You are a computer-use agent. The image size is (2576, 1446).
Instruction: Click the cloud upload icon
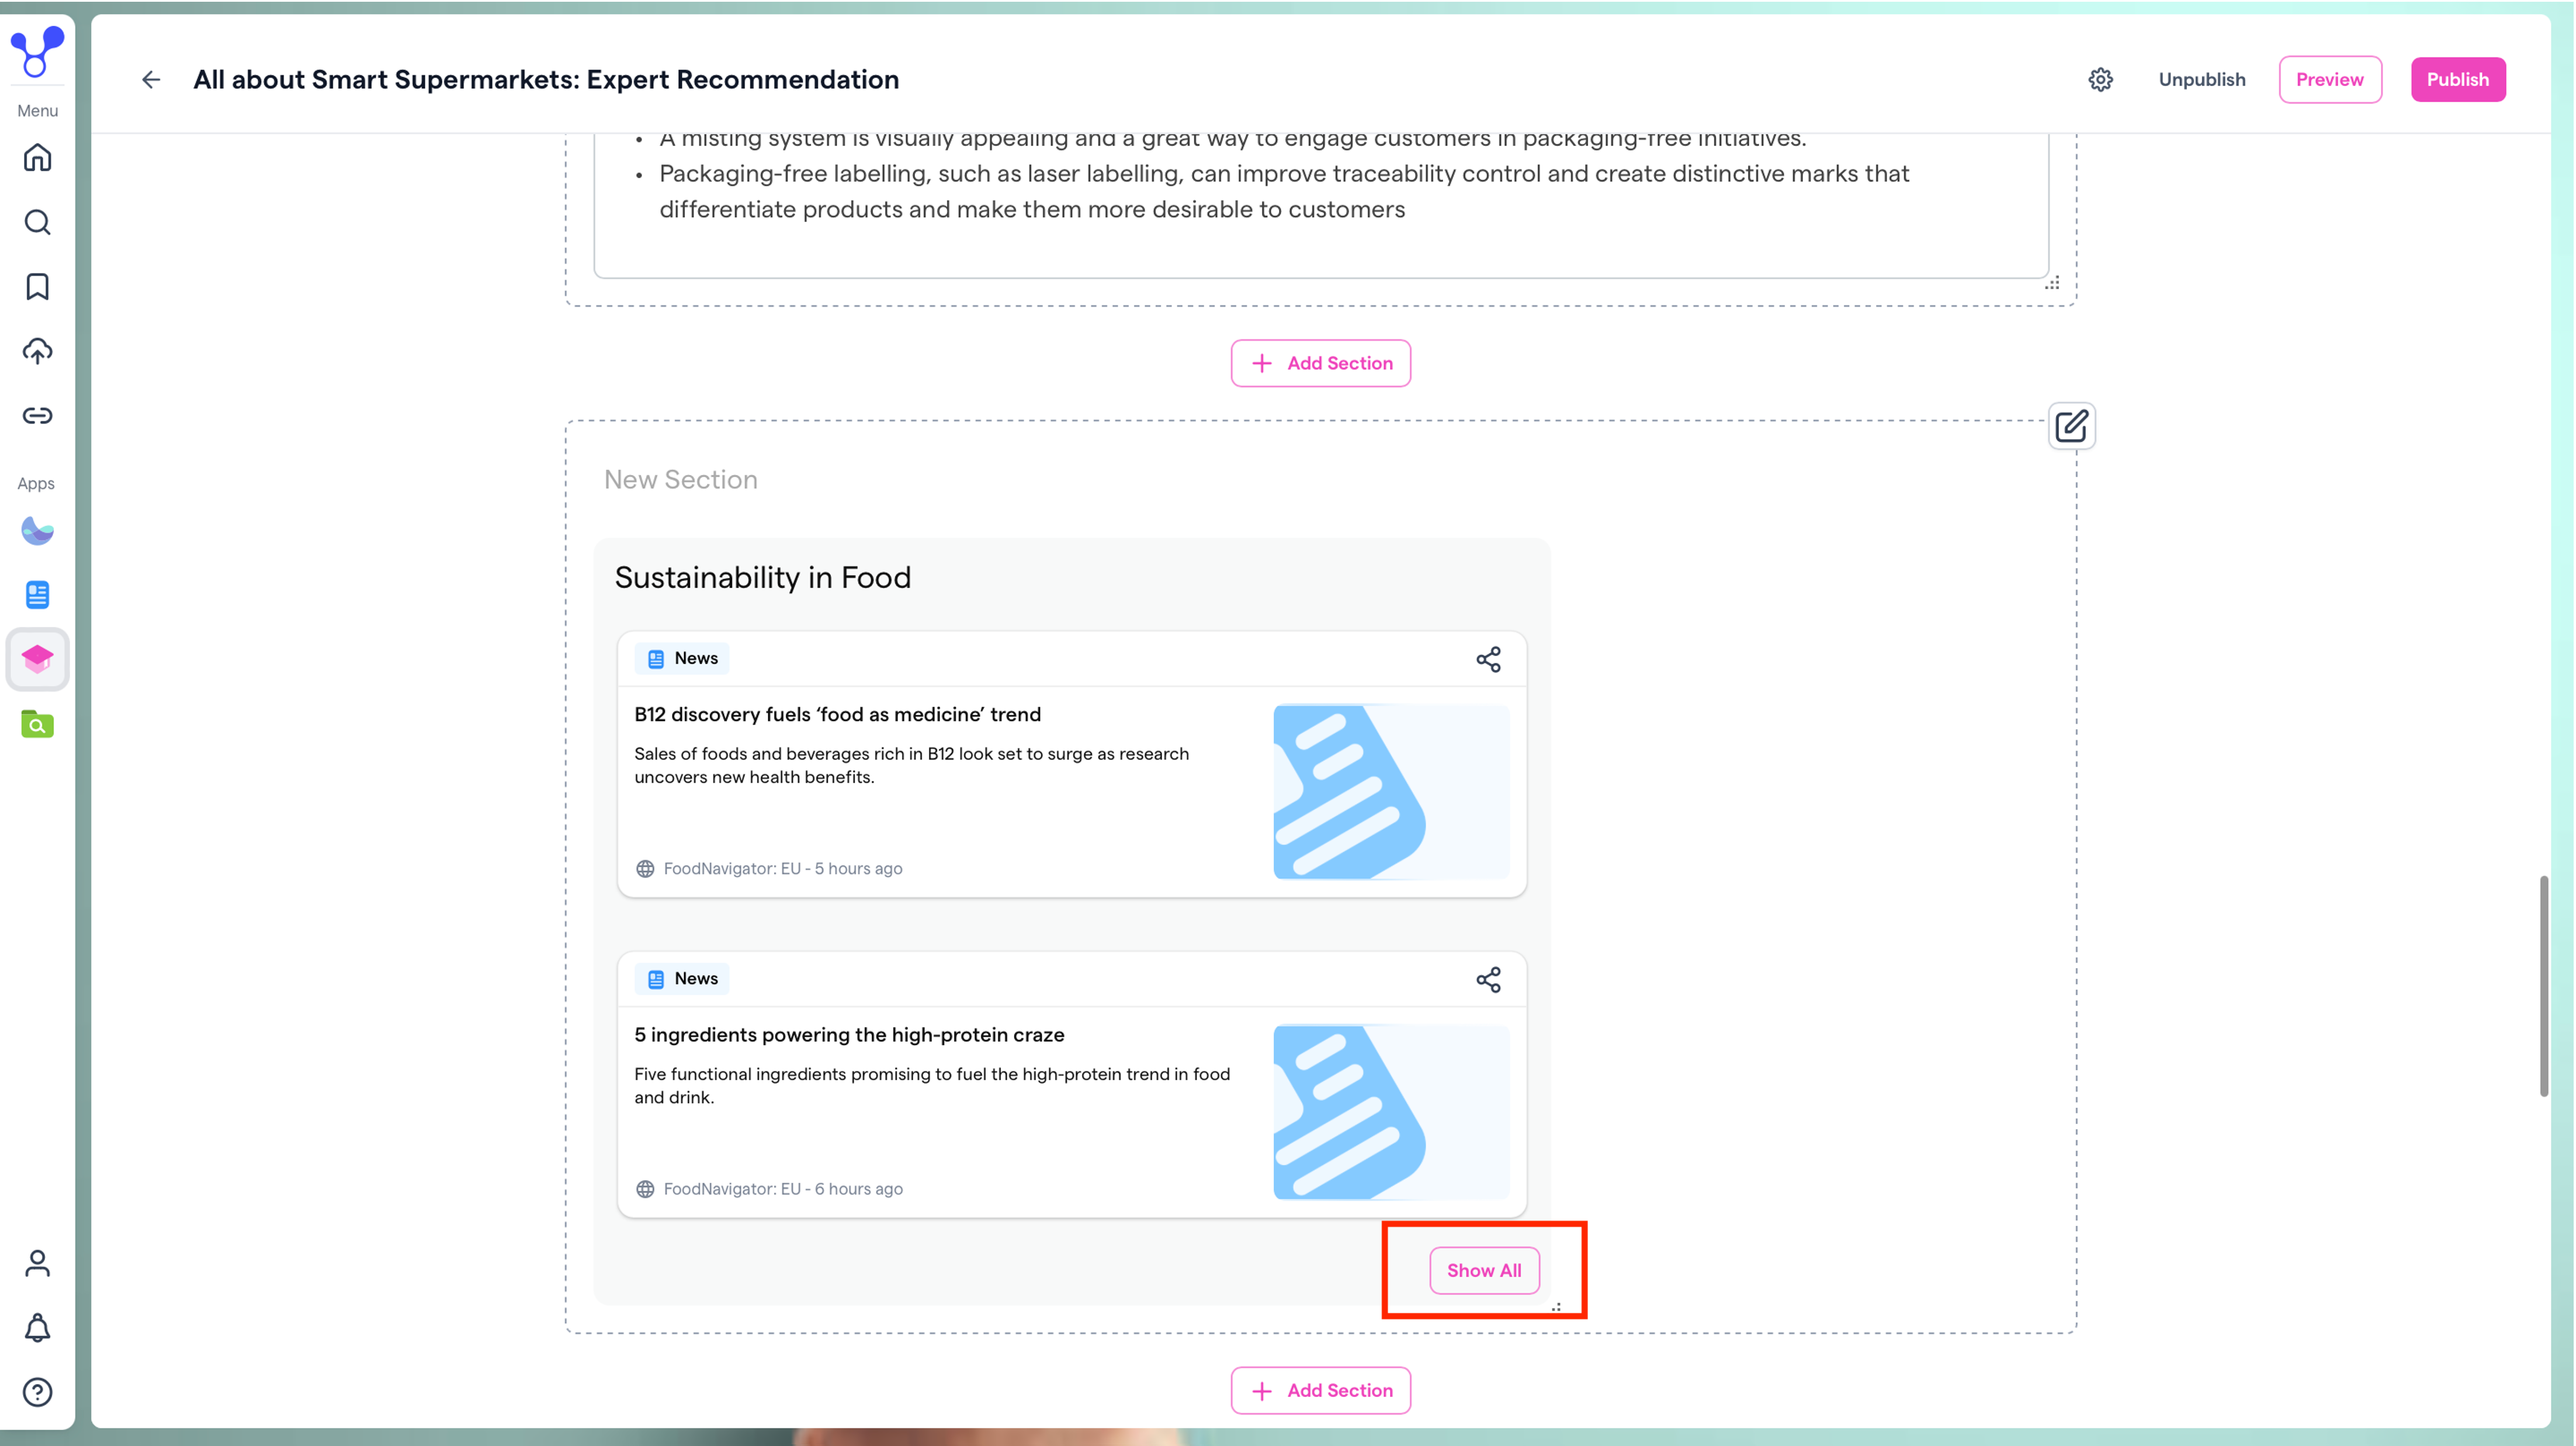[x=37, y=351]
